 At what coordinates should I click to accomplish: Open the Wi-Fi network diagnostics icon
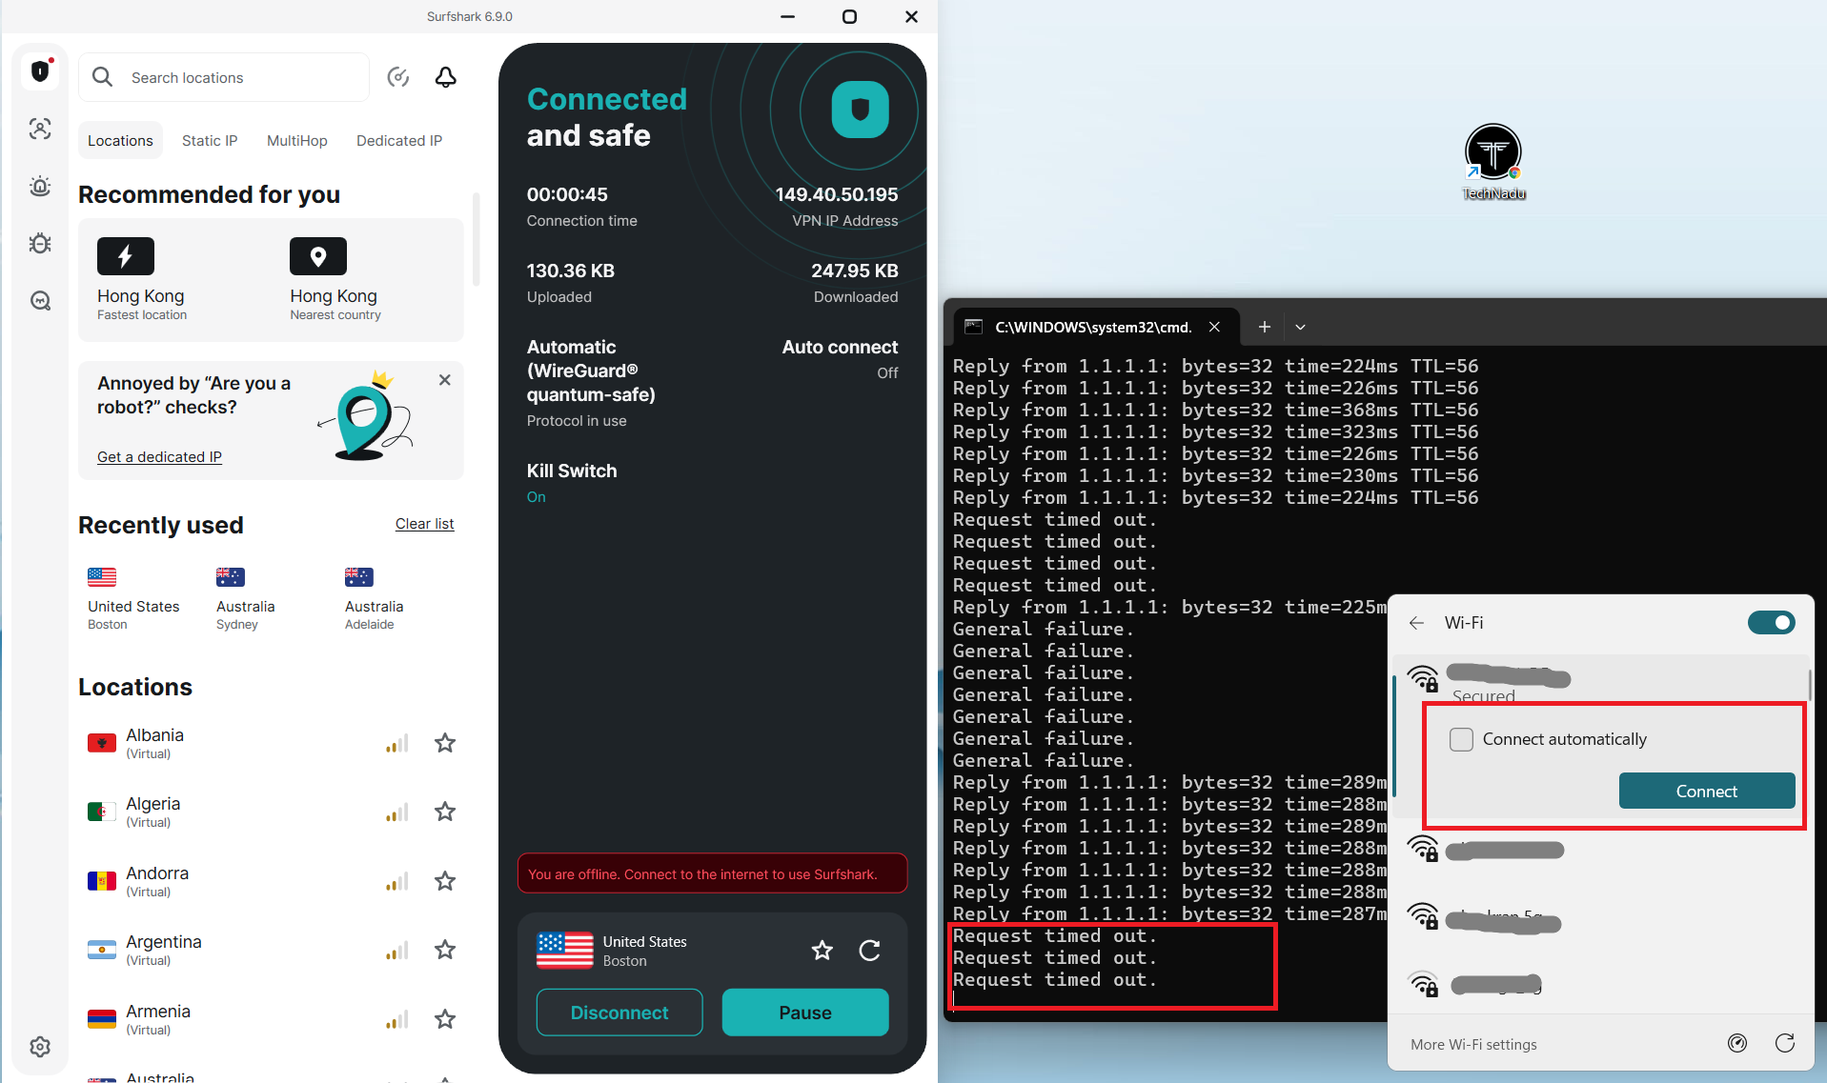click(x=1737, y=1044)
